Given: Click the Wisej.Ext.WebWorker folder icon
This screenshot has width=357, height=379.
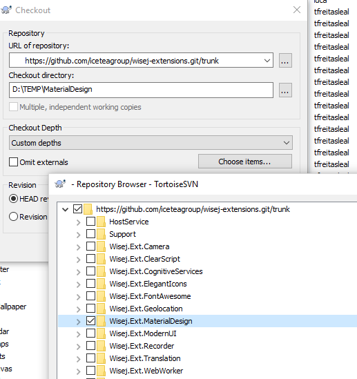Looking at the screenshot, I should pos(101,371).
